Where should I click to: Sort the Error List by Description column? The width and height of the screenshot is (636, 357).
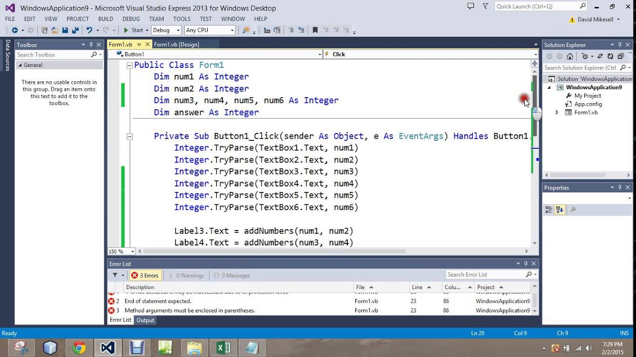point(238,287)
